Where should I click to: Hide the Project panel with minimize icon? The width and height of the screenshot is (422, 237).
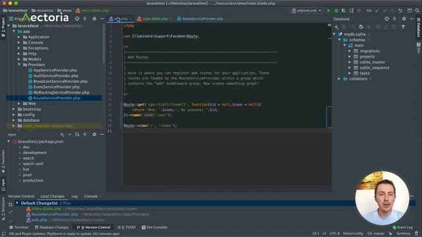tap(102, 19)
